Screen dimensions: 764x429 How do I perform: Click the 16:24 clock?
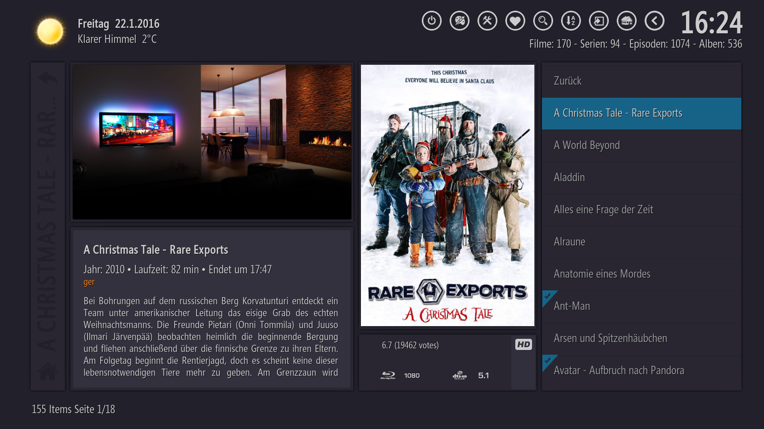pos(711,23)
